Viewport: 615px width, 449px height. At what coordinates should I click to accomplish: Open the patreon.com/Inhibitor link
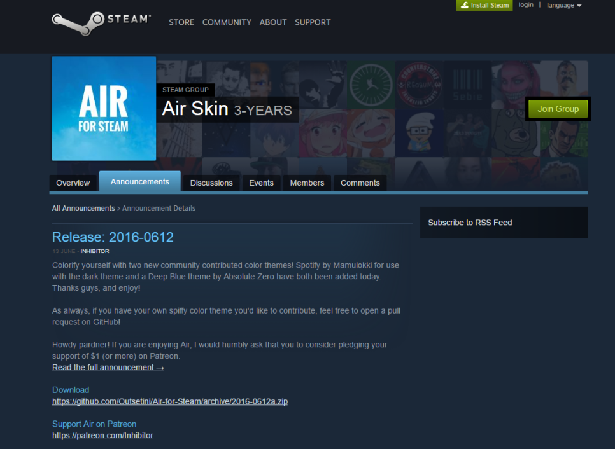click(102, 436)
